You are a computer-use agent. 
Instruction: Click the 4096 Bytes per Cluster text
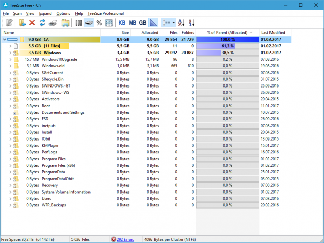click(170, 240)
